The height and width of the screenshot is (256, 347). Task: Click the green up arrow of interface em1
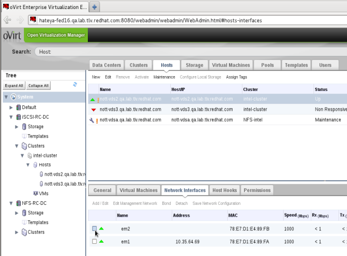pos(101,241)
